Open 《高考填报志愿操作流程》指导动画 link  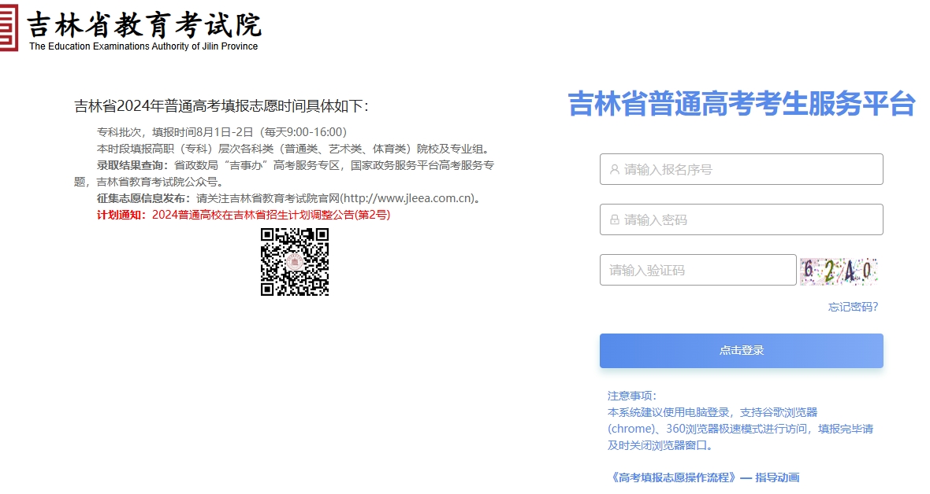coord(705,477)
